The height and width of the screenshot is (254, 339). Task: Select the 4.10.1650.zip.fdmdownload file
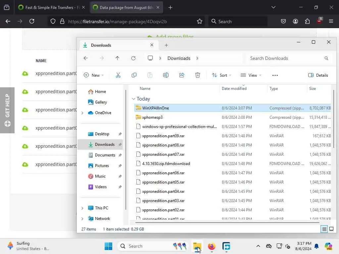[x=232, y=164]
